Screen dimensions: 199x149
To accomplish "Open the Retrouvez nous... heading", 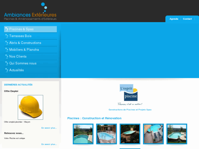I will coord(14,133).
